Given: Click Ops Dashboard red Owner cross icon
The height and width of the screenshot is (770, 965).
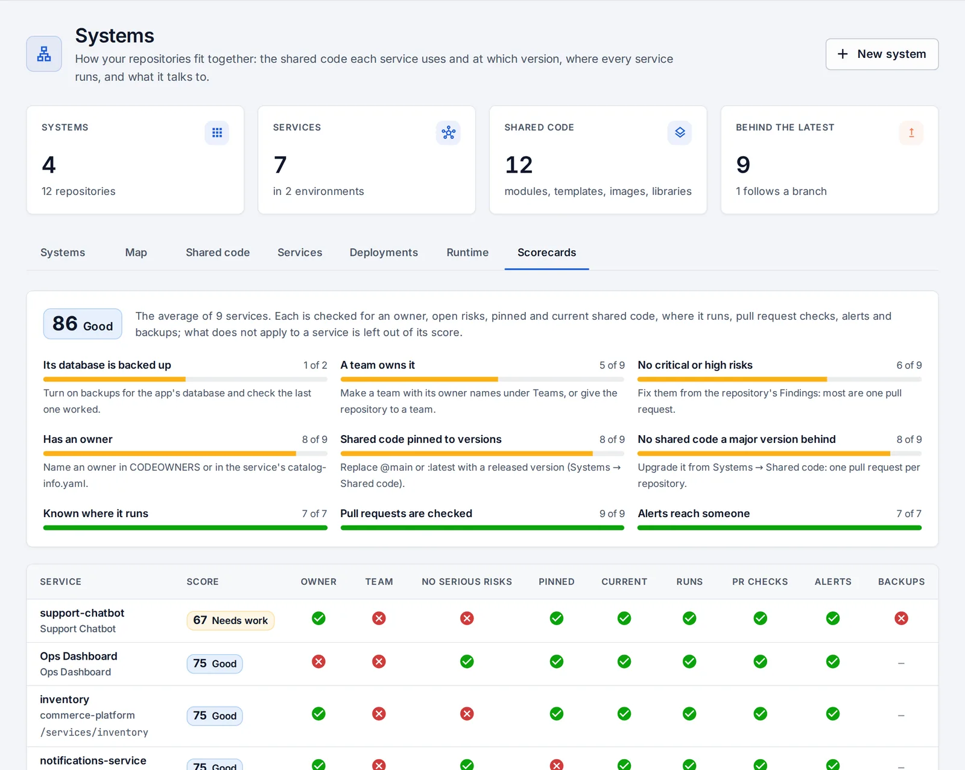Looking at the screenshot, I should (x=318, y=661).
